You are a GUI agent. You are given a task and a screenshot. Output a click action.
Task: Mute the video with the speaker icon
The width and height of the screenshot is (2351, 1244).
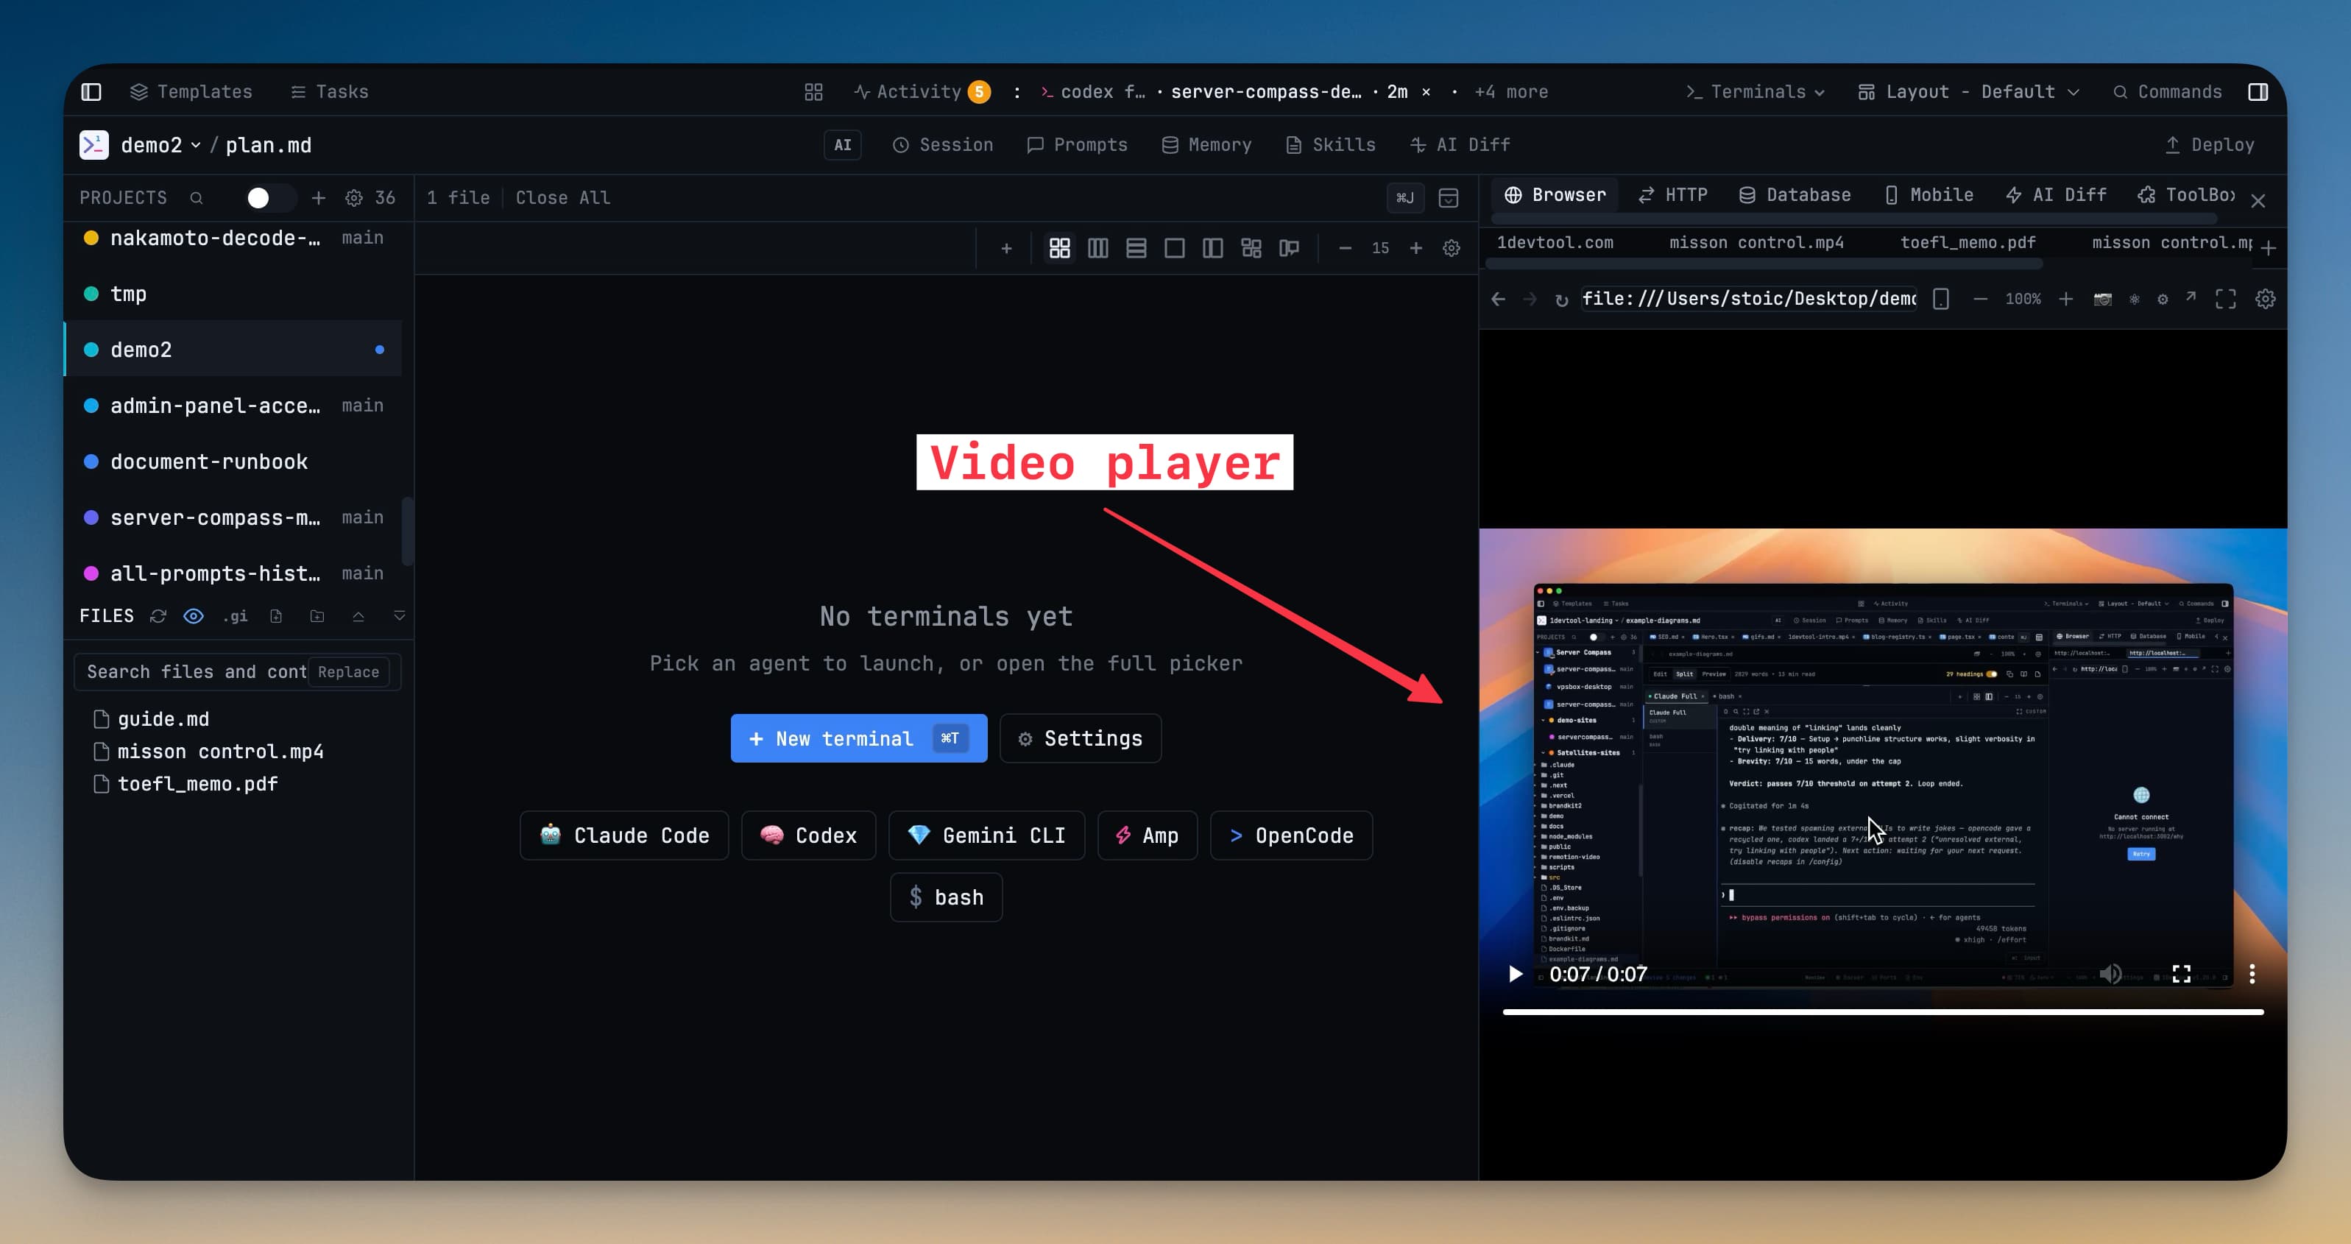(x=2110, y=974)
